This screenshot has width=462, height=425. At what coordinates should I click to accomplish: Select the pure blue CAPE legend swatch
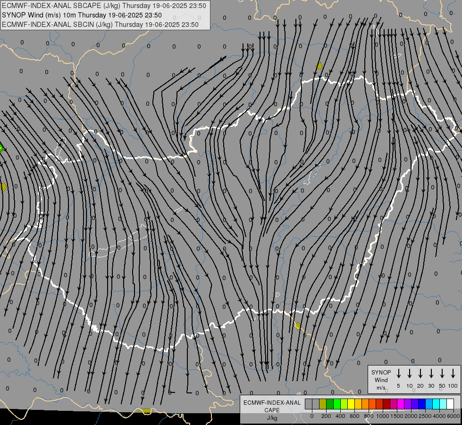(x=421, y=404)
